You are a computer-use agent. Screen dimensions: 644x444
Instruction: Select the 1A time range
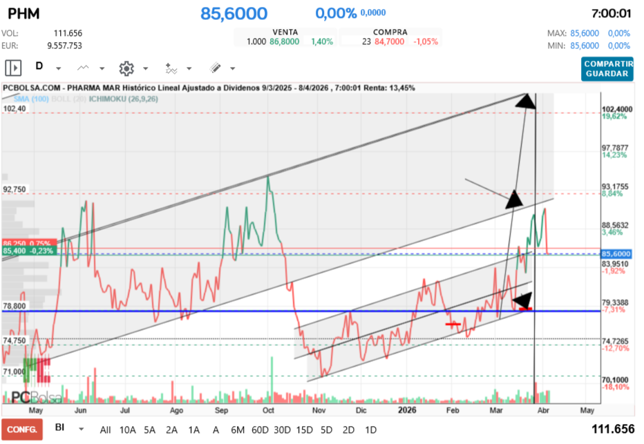[194, 429]
